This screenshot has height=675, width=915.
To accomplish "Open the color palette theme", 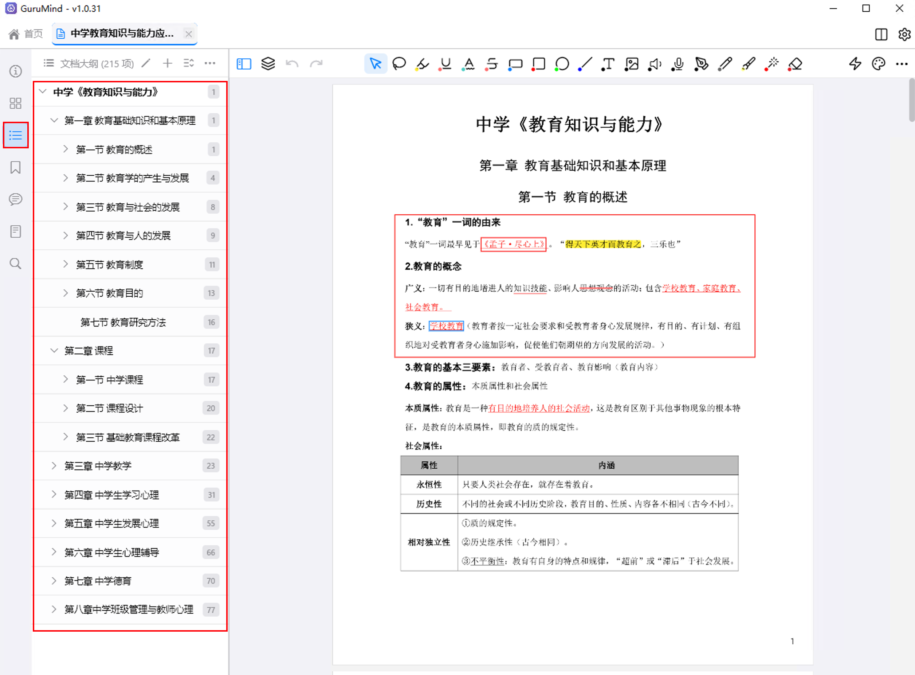I will 878,64.
